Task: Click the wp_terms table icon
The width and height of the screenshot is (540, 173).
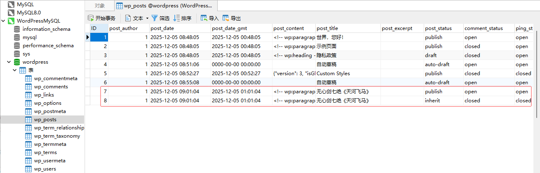Action: pyautogui.click(x=28, y=152)
